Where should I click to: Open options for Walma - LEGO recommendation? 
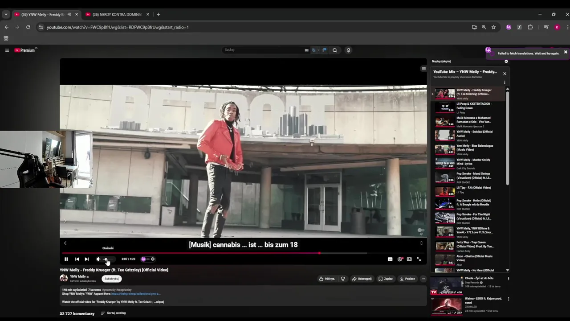point(509,299)
